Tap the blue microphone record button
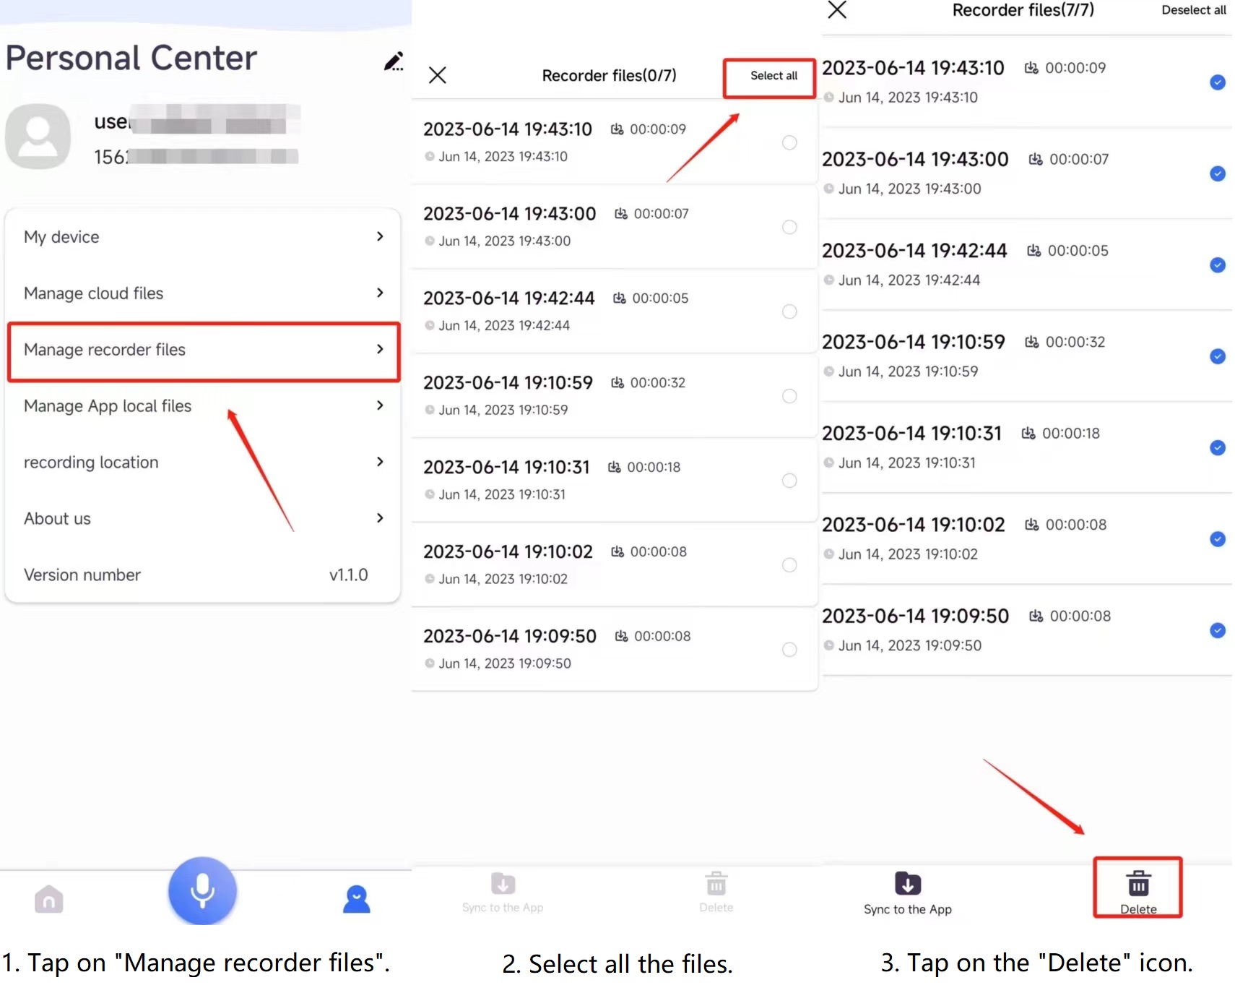Image resolution: width=1235 pixels, height=1006 pixels. point(202,890)
